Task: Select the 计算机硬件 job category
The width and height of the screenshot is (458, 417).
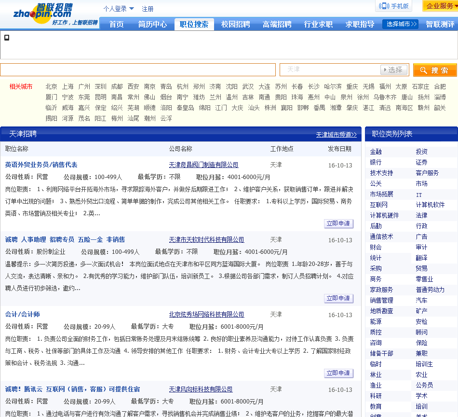Action: 384,216
